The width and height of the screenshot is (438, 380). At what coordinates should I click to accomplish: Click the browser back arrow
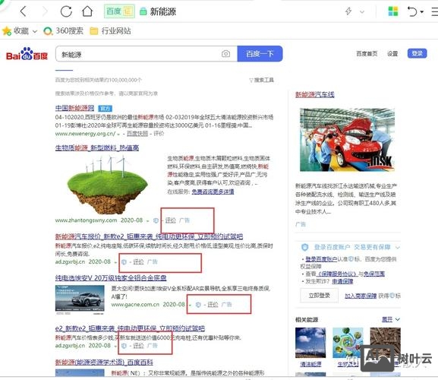(x=24, y=11)
